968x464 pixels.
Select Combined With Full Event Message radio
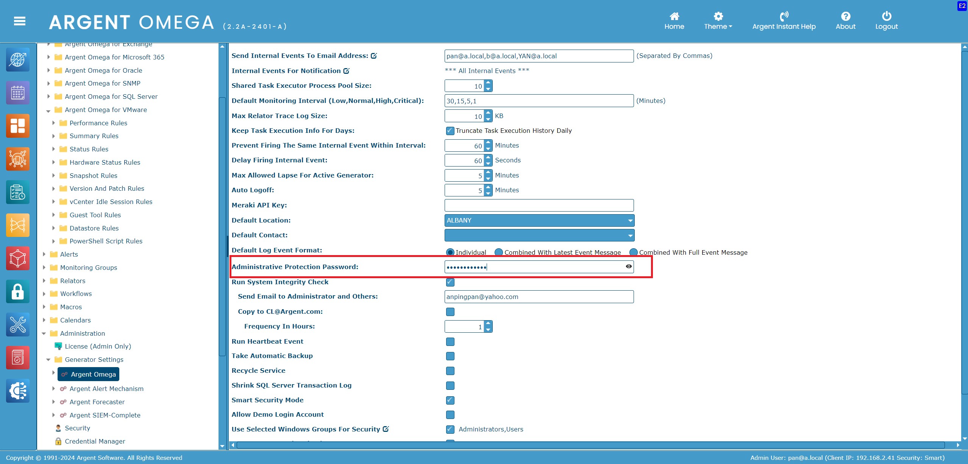coord(633,252)
